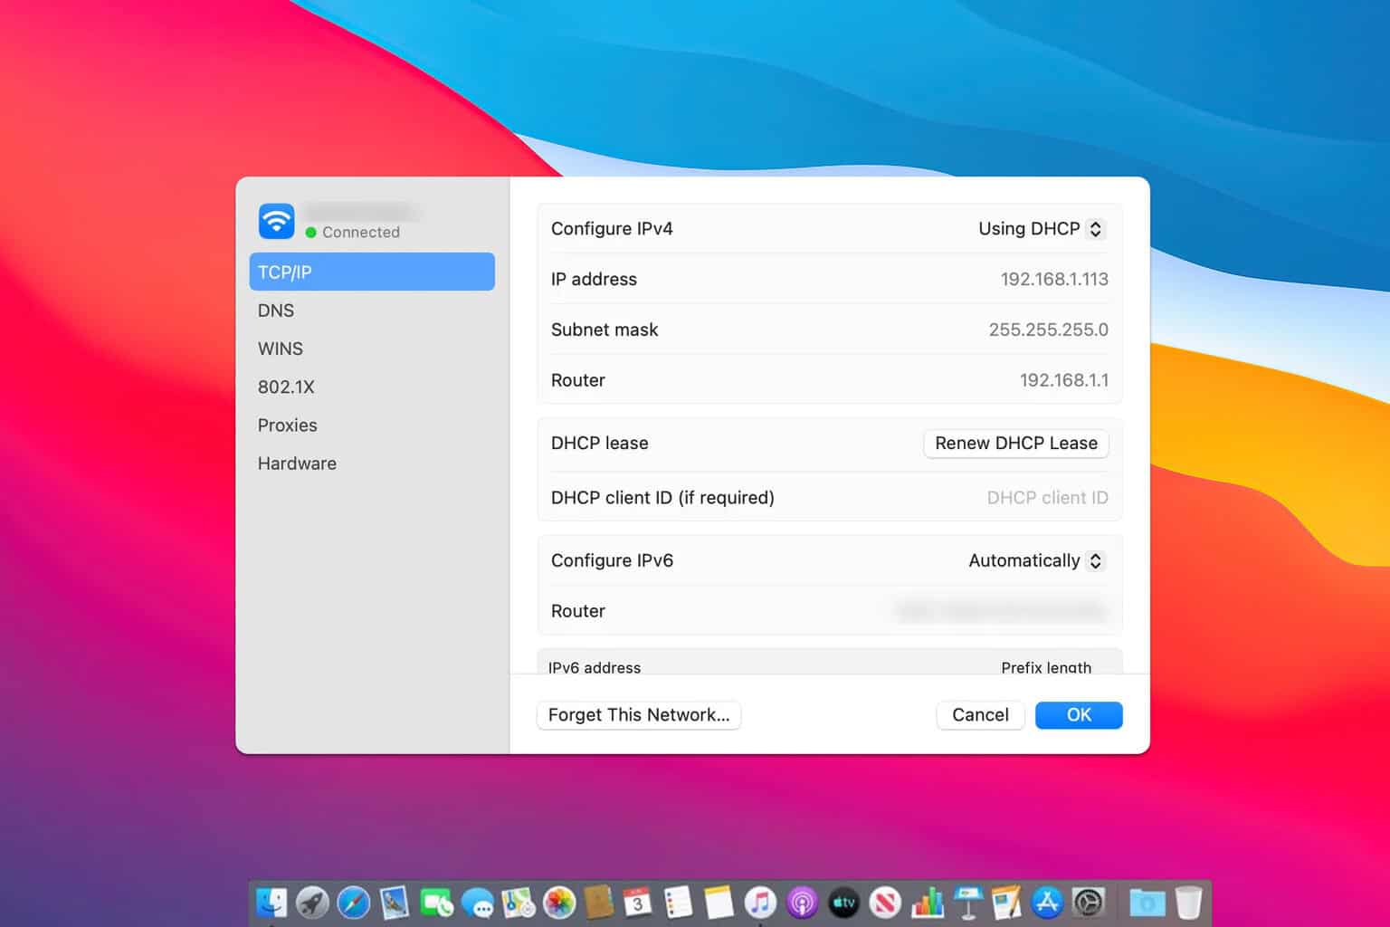Launch Keynote from the Dock
This screenshot has height=927, width=1390.
point(967,903)
